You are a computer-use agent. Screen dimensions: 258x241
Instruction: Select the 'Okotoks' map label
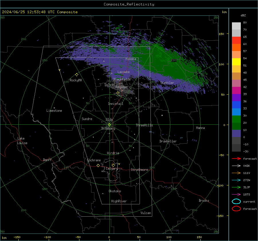(x=115, y=191)
